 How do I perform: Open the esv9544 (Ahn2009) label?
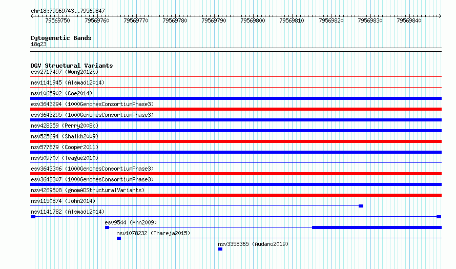[131, 222]
